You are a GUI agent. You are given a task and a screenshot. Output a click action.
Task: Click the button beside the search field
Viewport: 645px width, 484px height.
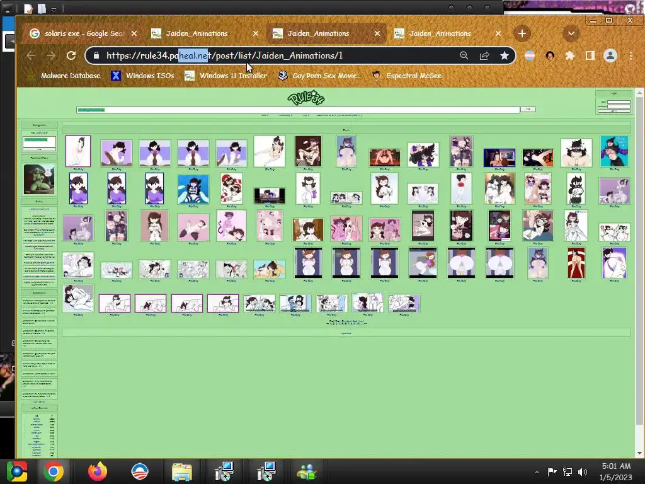pyautogui.click(x=528, y=110)
